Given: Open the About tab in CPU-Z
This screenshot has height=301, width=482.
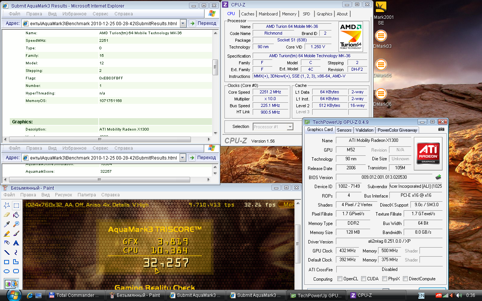Looking at the screenshot, I should point(342,14).
